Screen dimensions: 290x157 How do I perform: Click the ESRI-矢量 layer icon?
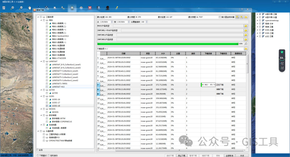[263, 30]
